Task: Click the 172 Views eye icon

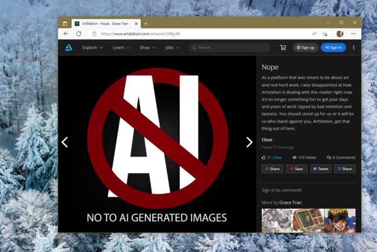Action: pyautogui.click(x=294, y=157)
